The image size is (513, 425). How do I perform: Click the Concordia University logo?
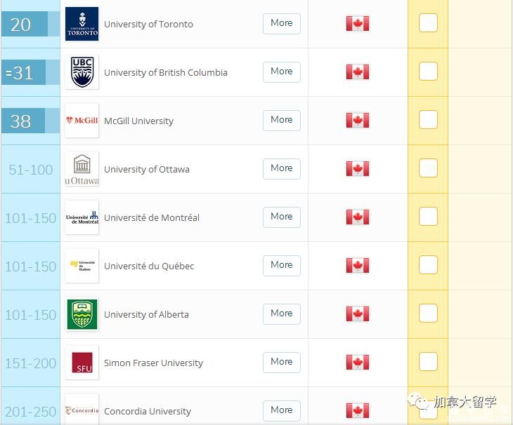pyautogui.click(x=82, y=410)
